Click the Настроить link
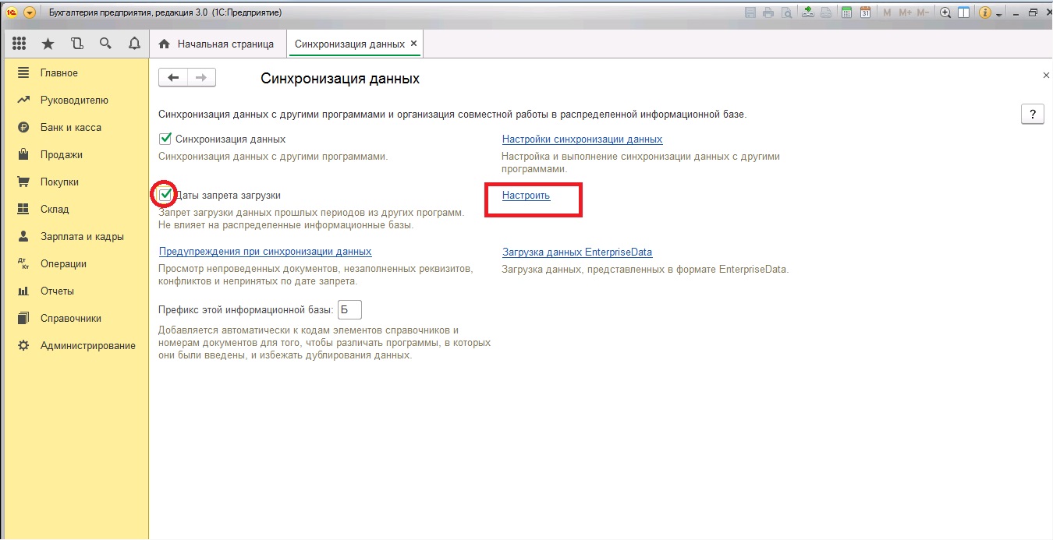This screenshot has width=1053, height=540. (526, 196)
